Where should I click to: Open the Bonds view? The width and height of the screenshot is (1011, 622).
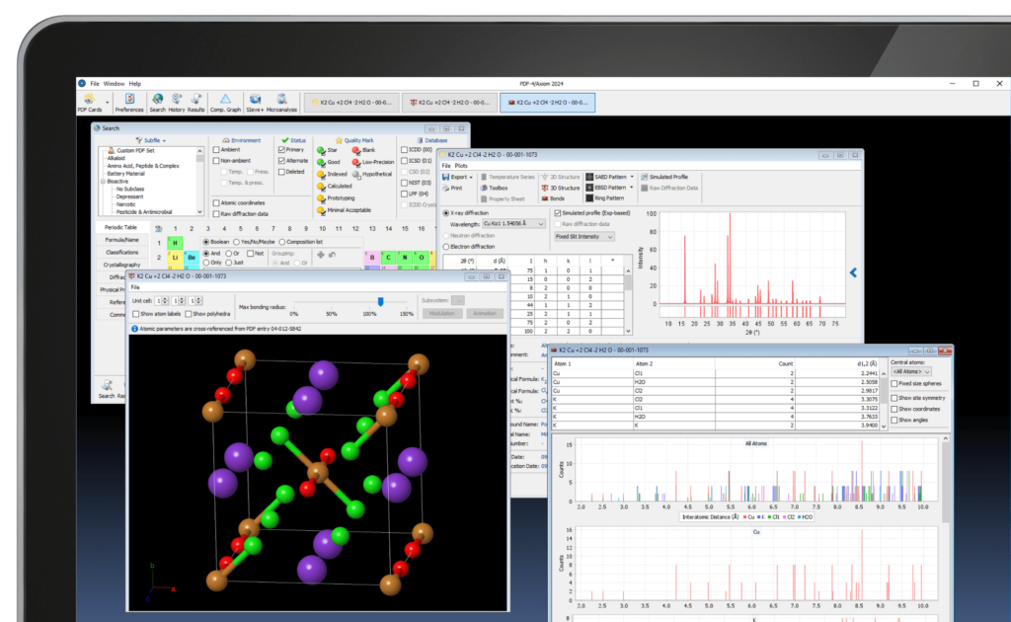[553, 198]
